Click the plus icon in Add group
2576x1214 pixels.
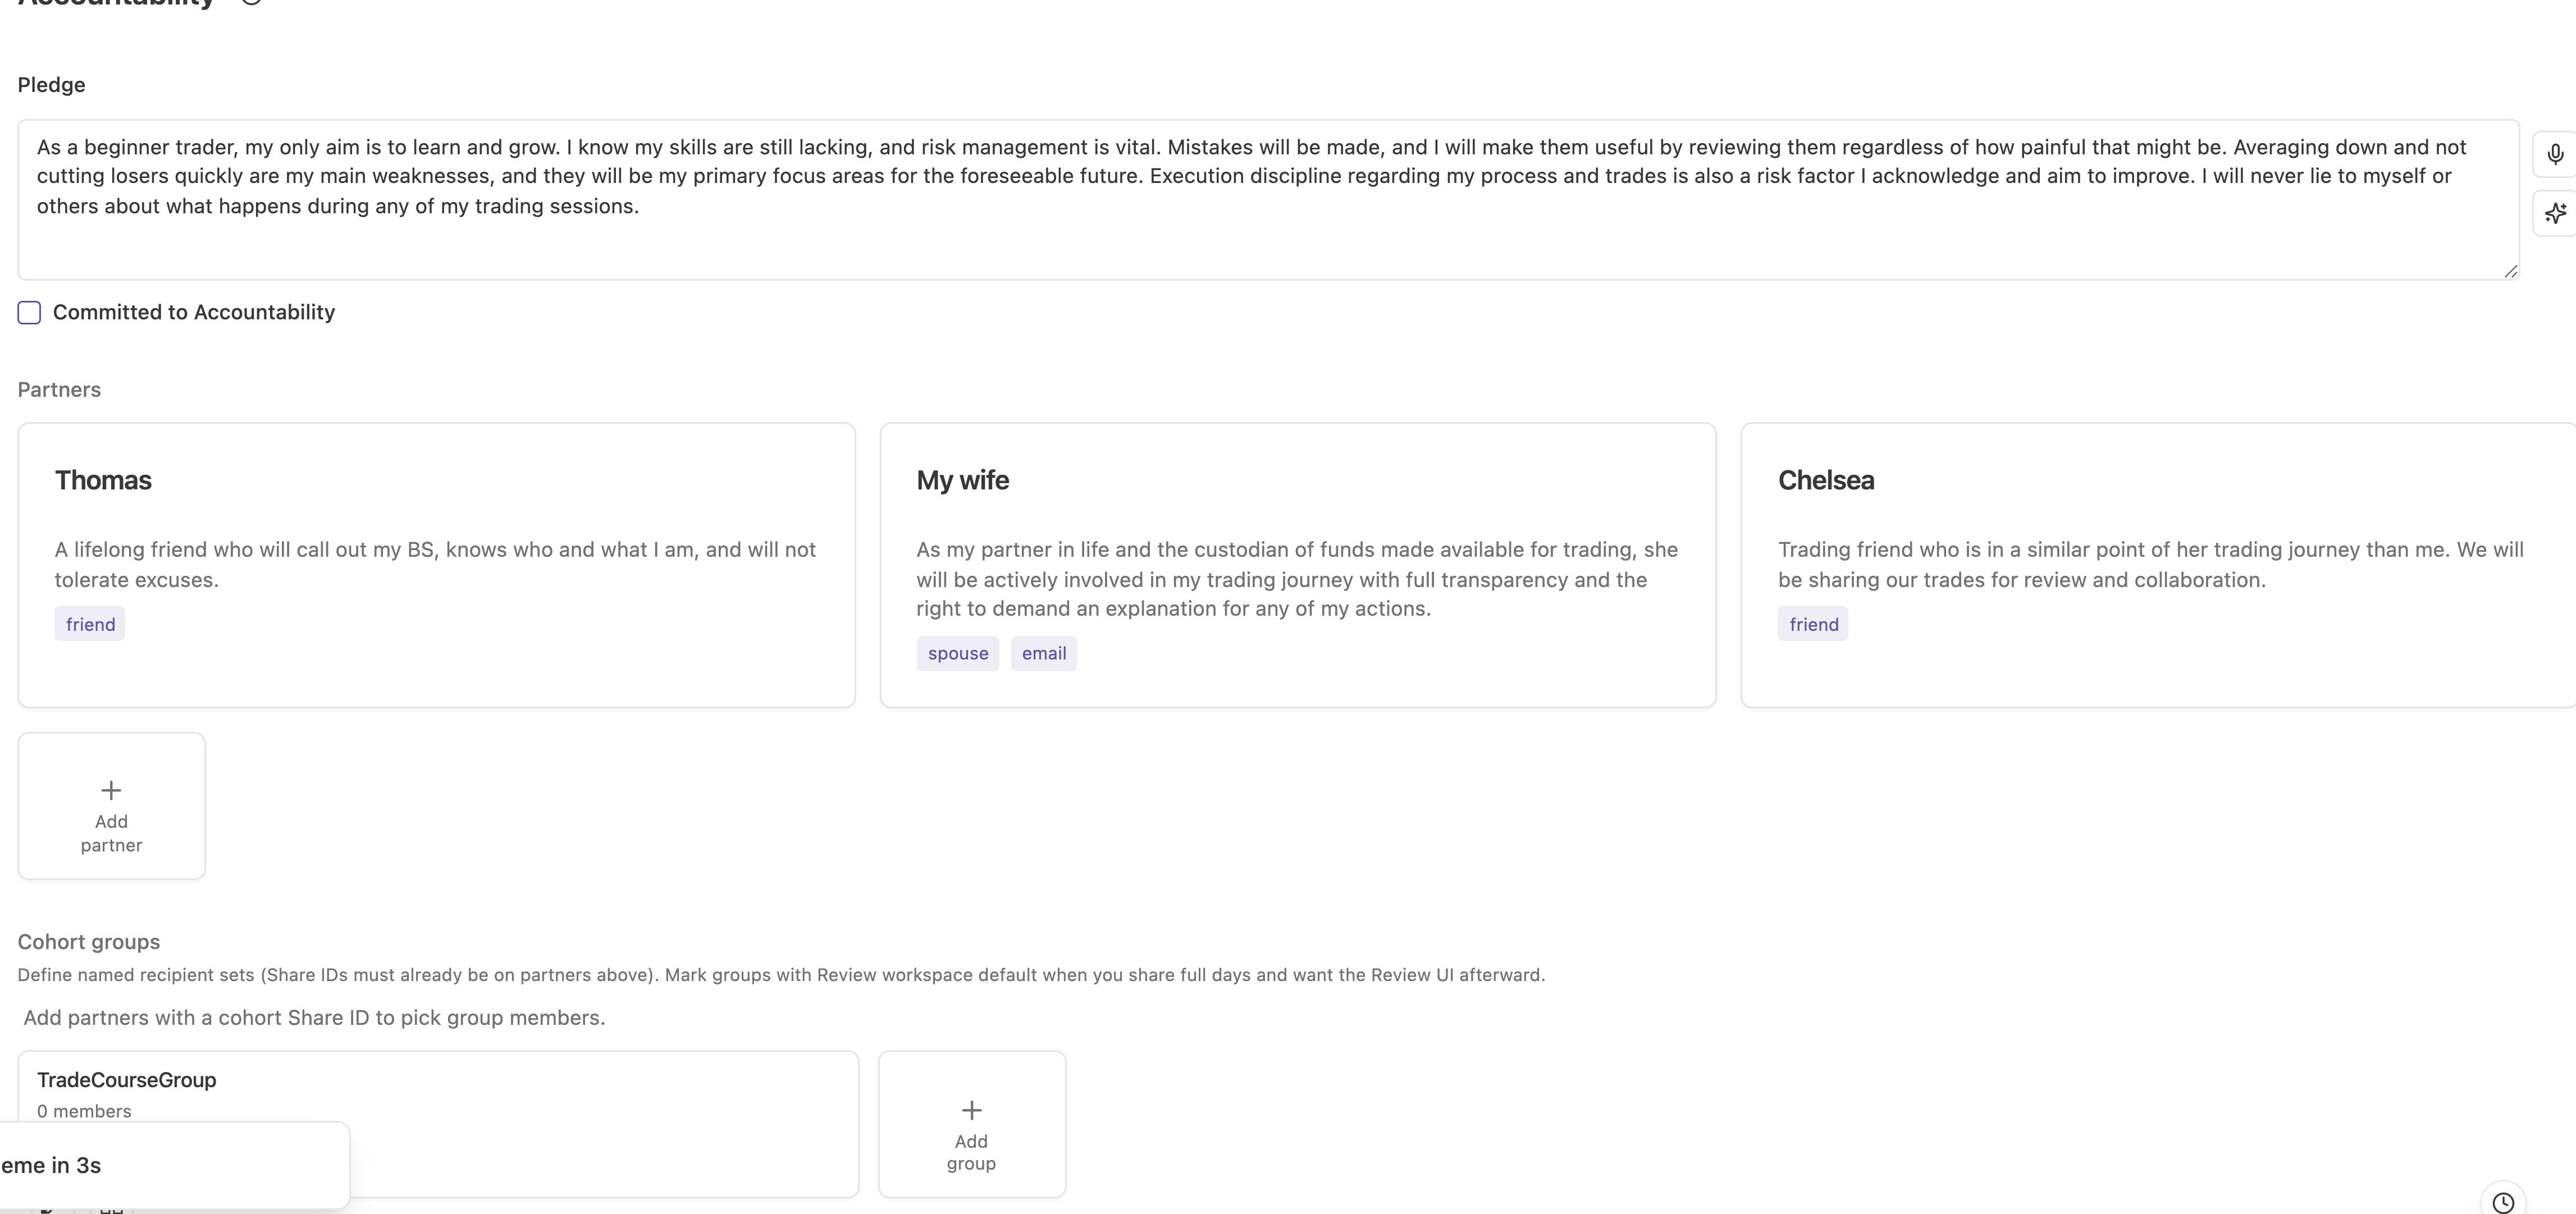[x=971, y=1110]
